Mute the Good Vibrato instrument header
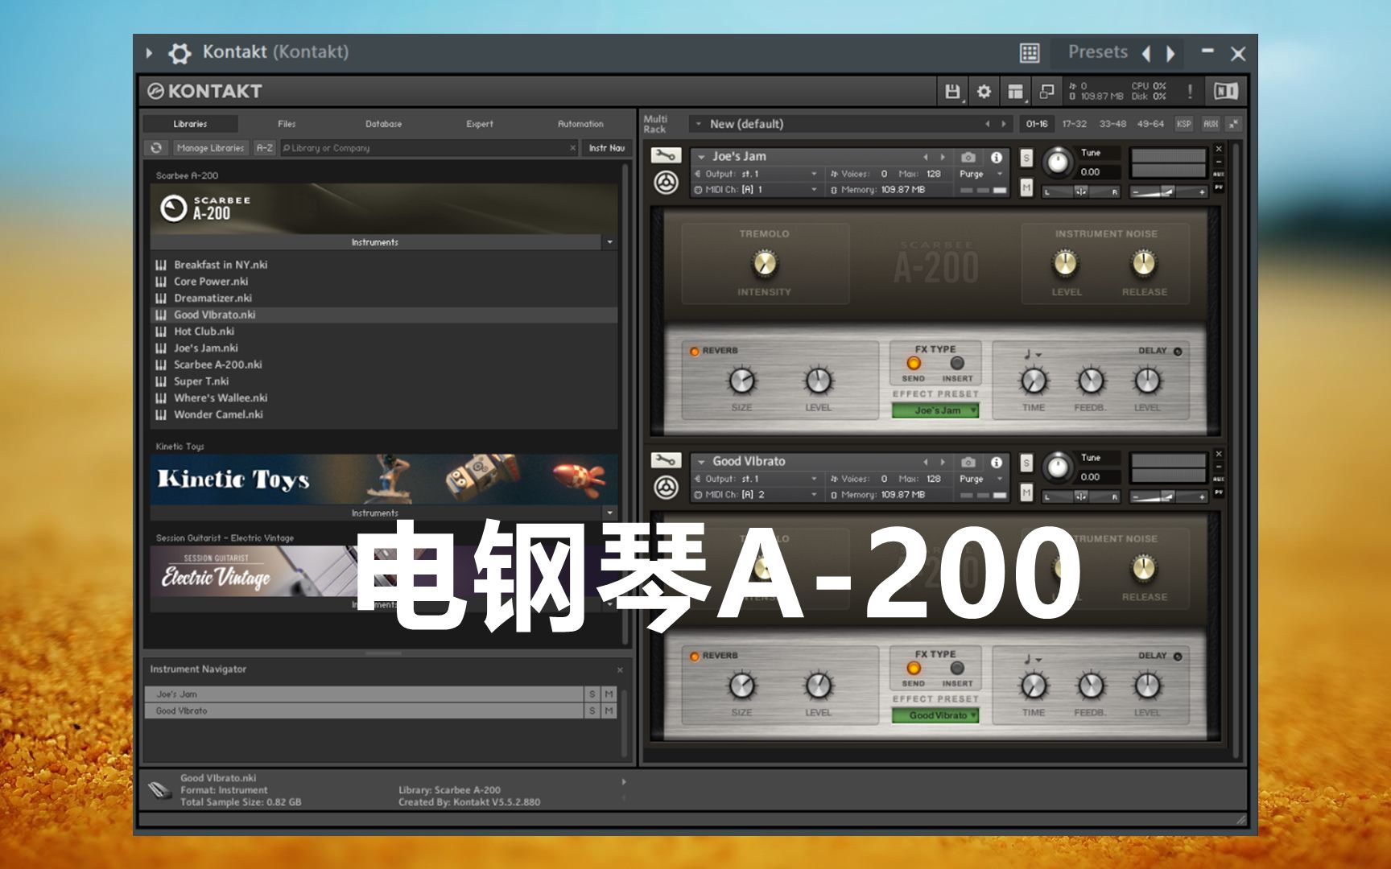1391x869 pixels. [x=1026, y=492]
